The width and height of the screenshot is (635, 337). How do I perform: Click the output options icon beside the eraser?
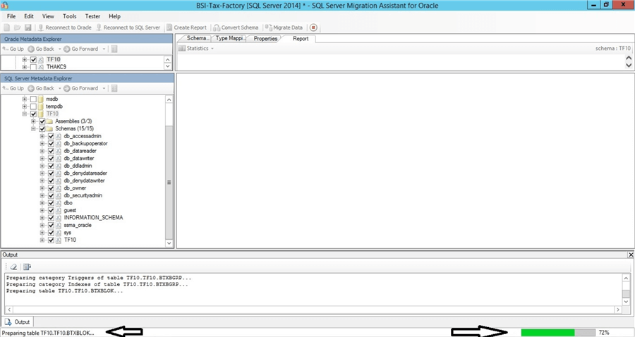pos(27,266)
